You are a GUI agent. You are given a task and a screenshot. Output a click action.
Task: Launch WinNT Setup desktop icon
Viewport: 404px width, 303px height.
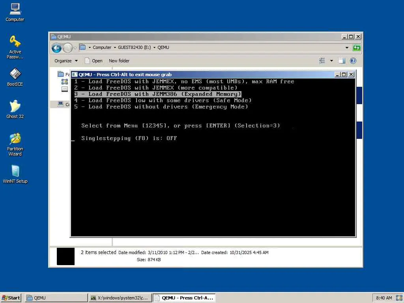coord(15,174)
